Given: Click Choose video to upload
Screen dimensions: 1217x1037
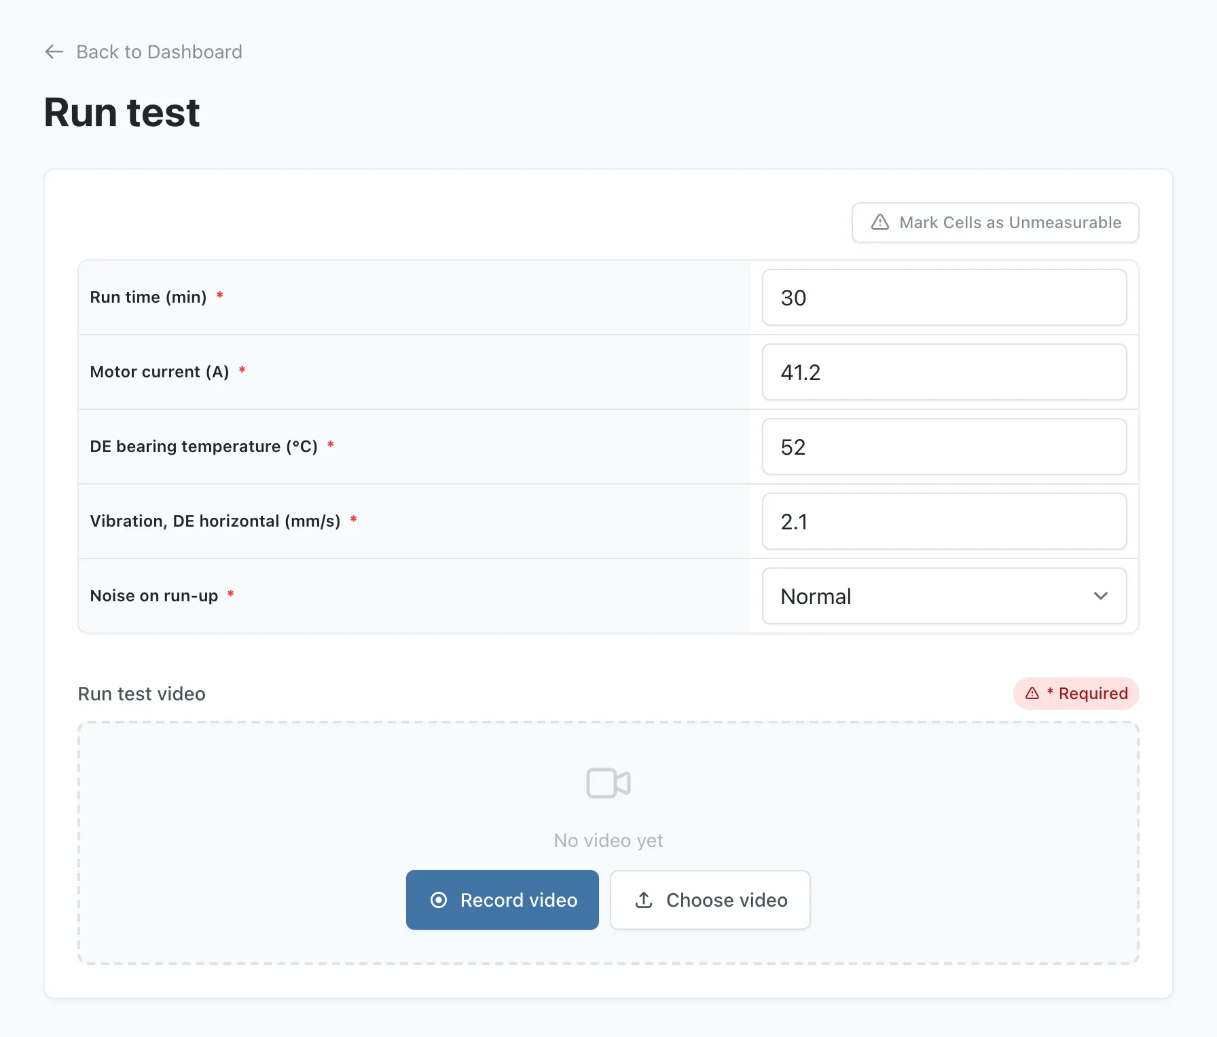Looking at the screenshot, I should (710, 900).
